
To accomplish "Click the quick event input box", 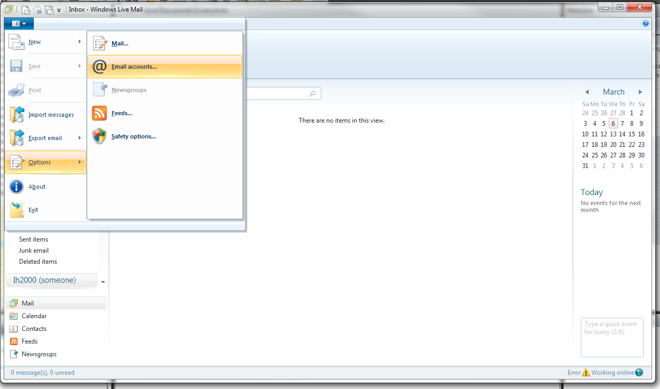I will click(x=612, y=337).
